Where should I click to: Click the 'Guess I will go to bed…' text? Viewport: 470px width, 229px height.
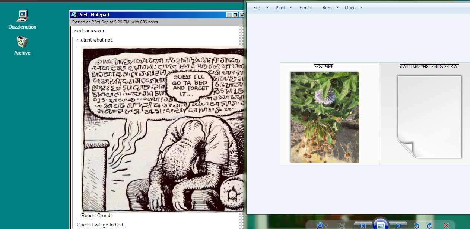click(x=102, y=225)
